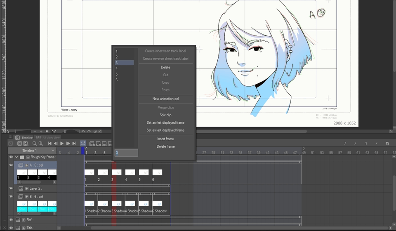The height and width of the screenshot is (231, 396).
Task: Go to the first frame of the timeline
Action: (50, 144)
